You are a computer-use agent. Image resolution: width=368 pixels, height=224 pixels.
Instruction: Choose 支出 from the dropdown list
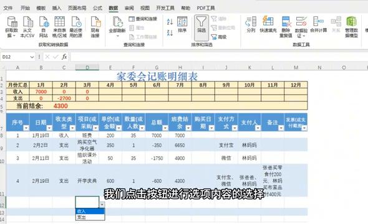pyautogui.click(x=90, y=217)
